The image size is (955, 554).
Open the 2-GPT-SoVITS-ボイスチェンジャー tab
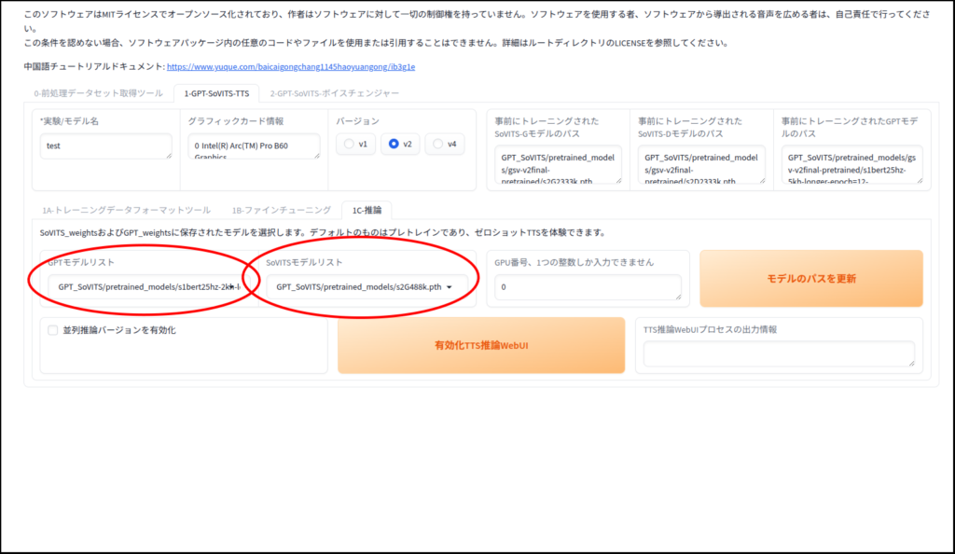pos(334,93)
